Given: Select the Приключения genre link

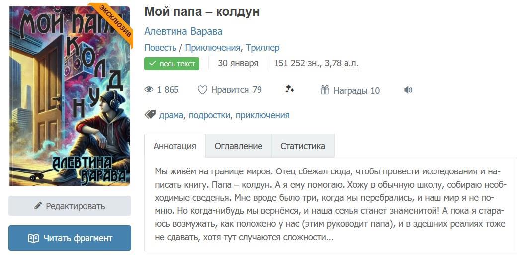Looking at the screenshot, I should [x=213, y=48].
